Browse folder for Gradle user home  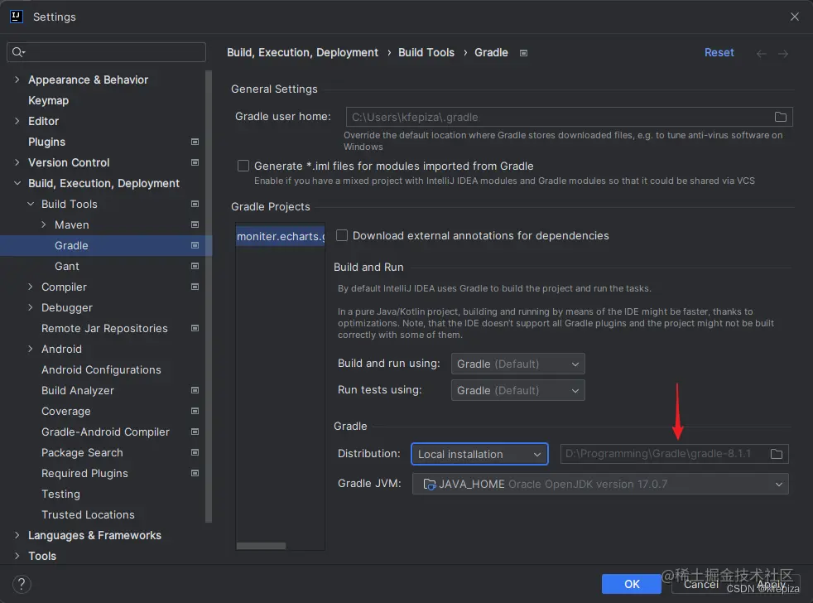pyautogui.click(x=781, y=117)
